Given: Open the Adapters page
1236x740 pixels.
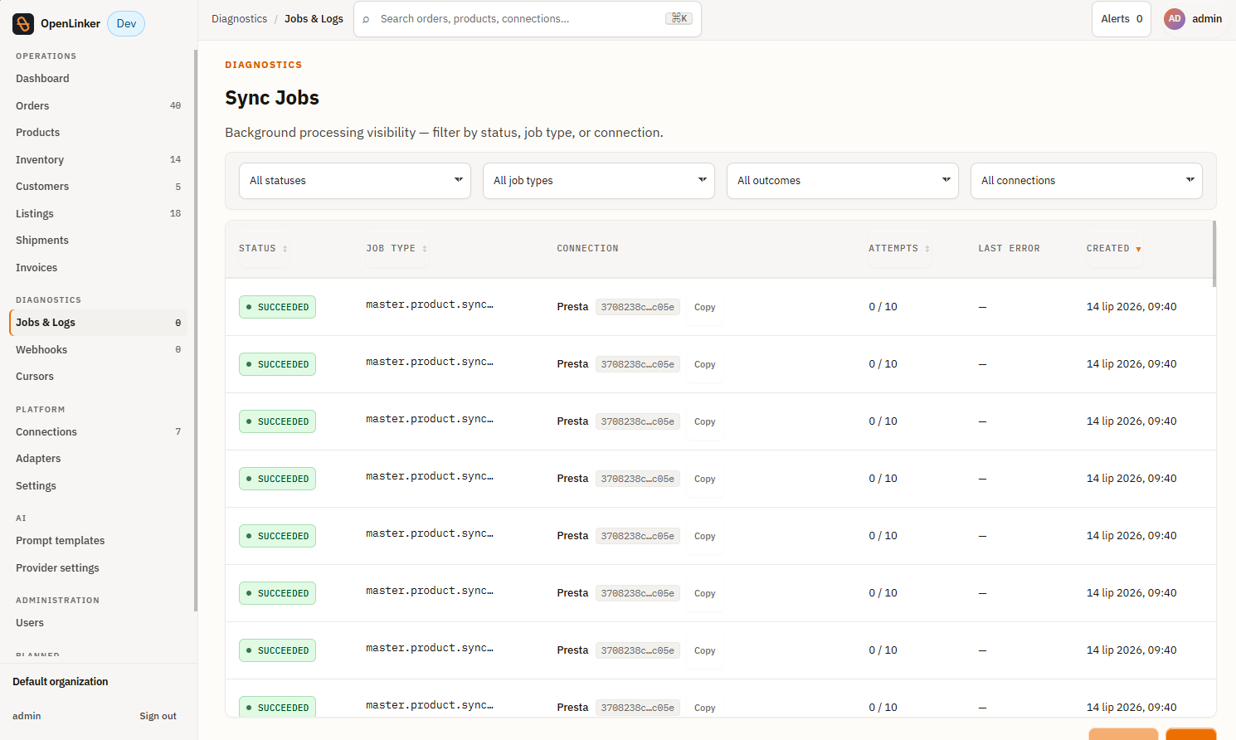Looking at the screenshot, I should (x=98, y=459).
